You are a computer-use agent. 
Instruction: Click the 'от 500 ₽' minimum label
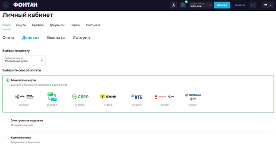193,105
